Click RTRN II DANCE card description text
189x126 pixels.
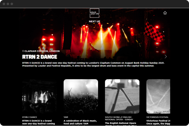pos(39,122)
